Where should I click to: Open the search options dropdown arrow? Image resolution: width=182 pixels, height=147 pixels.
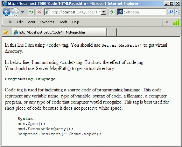[x=176, y=12]
